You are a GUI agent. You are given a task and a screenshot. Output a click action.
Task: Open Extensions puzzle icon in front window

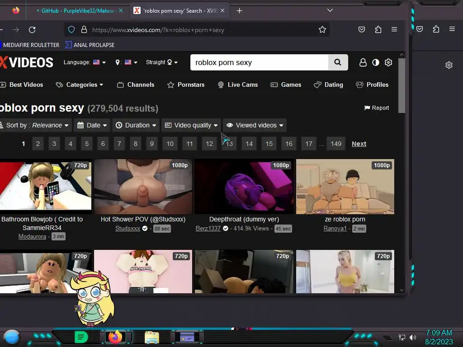tap(378, 29)
